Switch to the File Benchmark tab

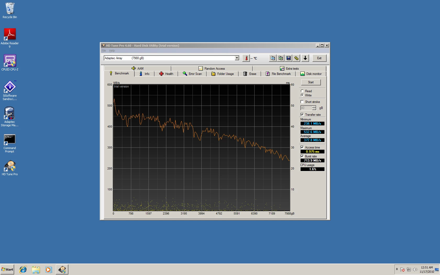[278, 74]
